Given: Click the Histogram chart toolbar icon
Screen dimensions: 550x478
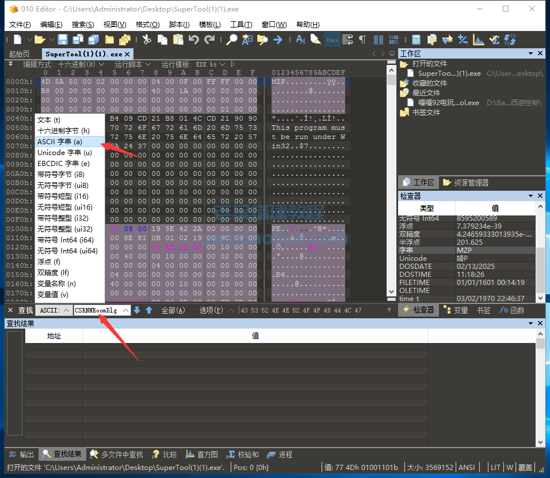Looking at the screenshot, I should tap(479, 40).
